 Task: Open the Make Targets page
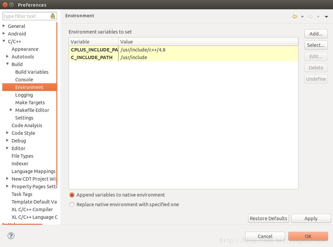[x=30, y=103]
